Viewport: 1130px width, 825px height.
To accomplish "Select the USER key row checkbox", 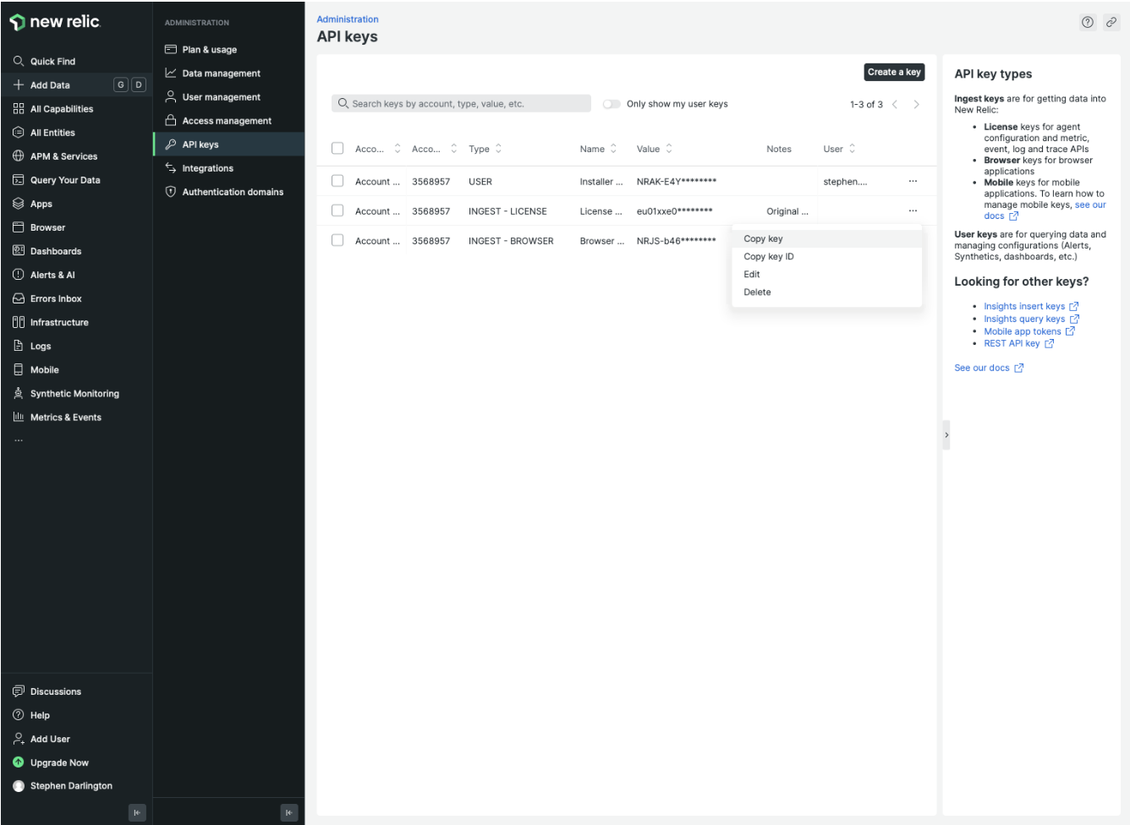I will pyautogui.click(x=337, y=181).
